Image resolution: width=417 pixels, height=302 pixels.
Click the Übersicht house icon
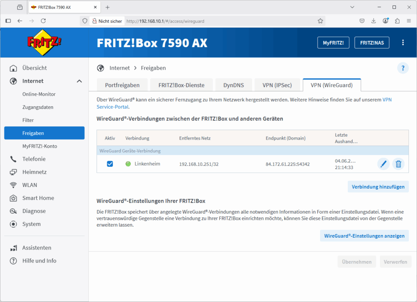[x=13, y=68]
